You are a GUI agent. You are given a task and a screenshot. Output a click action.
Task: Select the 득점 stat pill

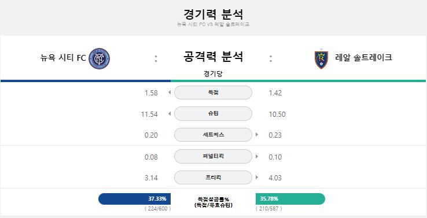coord(213,93)
